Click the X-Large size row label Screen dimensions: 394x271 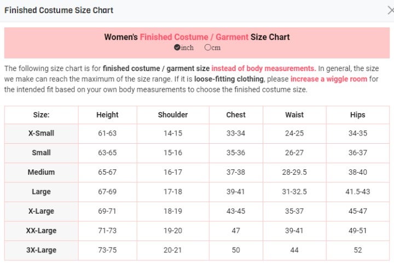point(41,211)
